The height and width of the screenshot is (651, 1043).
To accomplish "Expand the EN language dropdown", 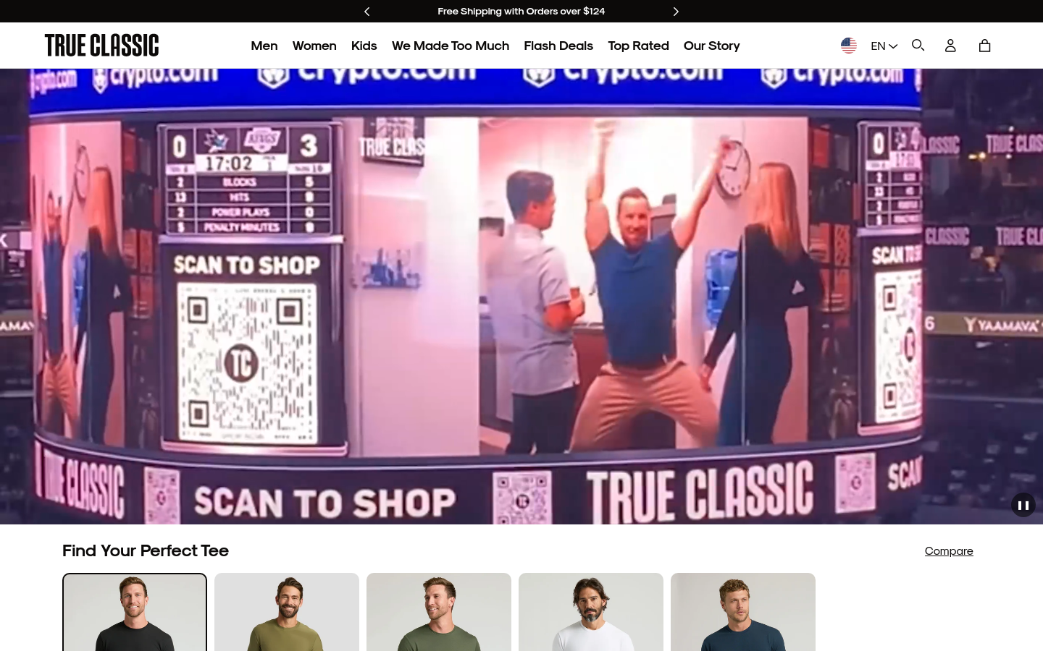I will 884,46.
